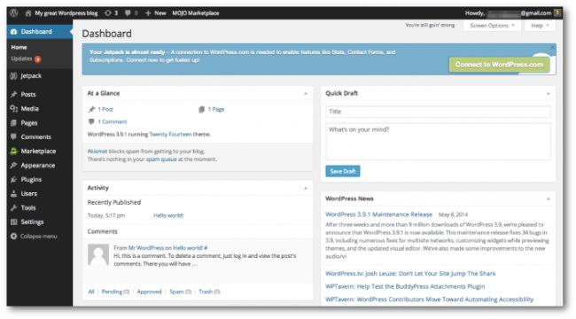Show All comments in Activity widget
The width and height of the screenshot is (576, 319).
(91, 292)
